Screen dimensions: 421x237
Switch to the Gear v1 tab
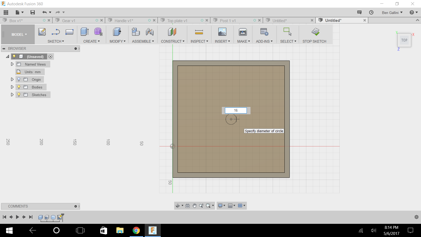click(x=79, y=21)
